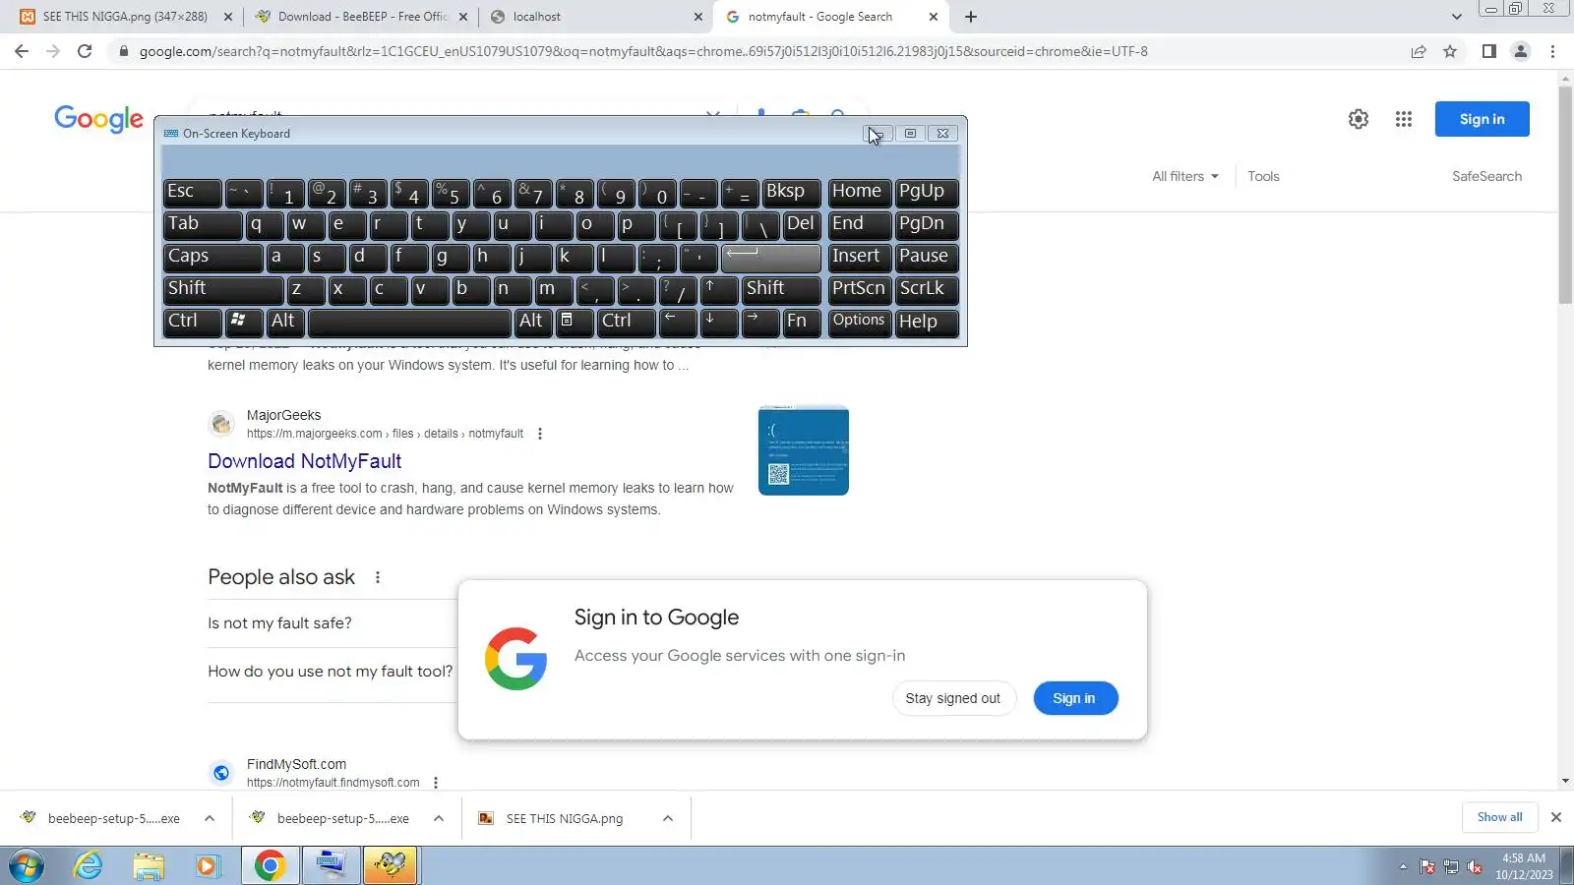Click Sign in inside Google popup
1574x885 pixels.
point(1074,698)
